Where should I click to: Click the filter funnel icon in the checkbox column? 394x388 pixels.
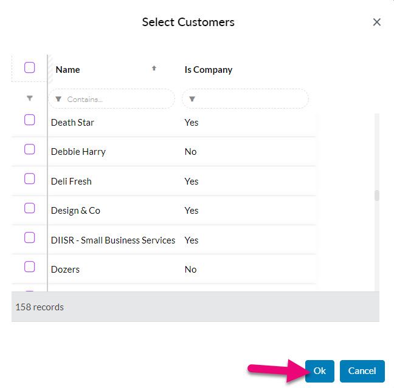tap(30, 98)
